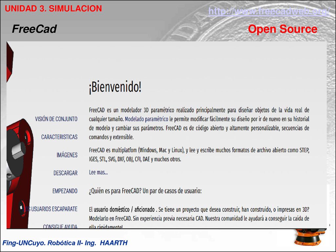This screenshot has width=336, height=252.
Task: Click the UNIDAD 3. SIMULACION title
Action: [x=53, y=9]
